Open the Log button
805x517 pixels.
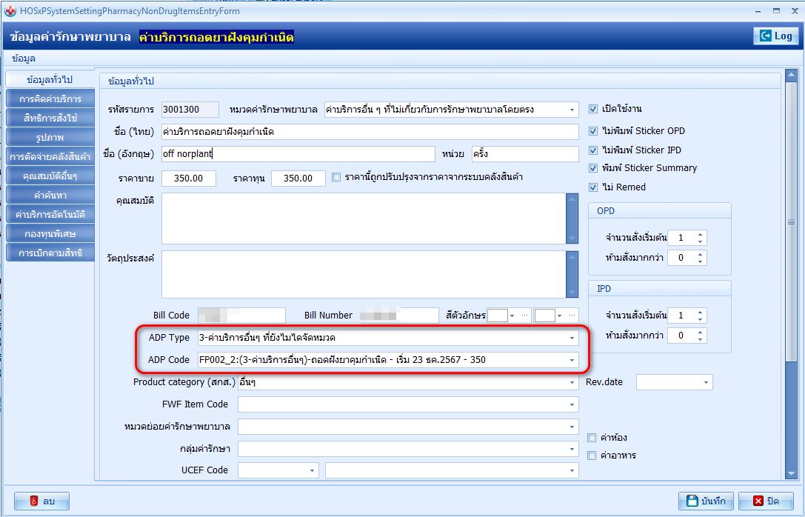coord(775,36)
